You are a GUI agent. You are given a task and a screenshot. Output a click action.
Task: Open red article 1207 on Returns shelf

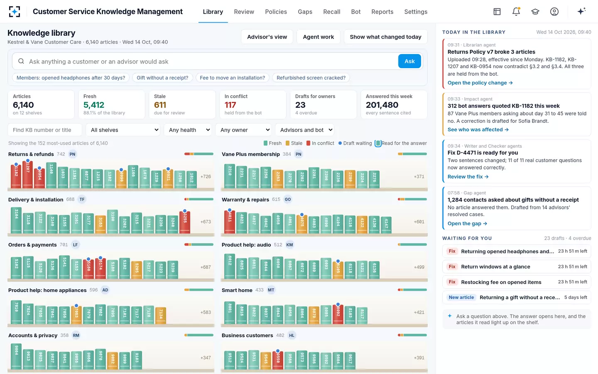[28, 174]
